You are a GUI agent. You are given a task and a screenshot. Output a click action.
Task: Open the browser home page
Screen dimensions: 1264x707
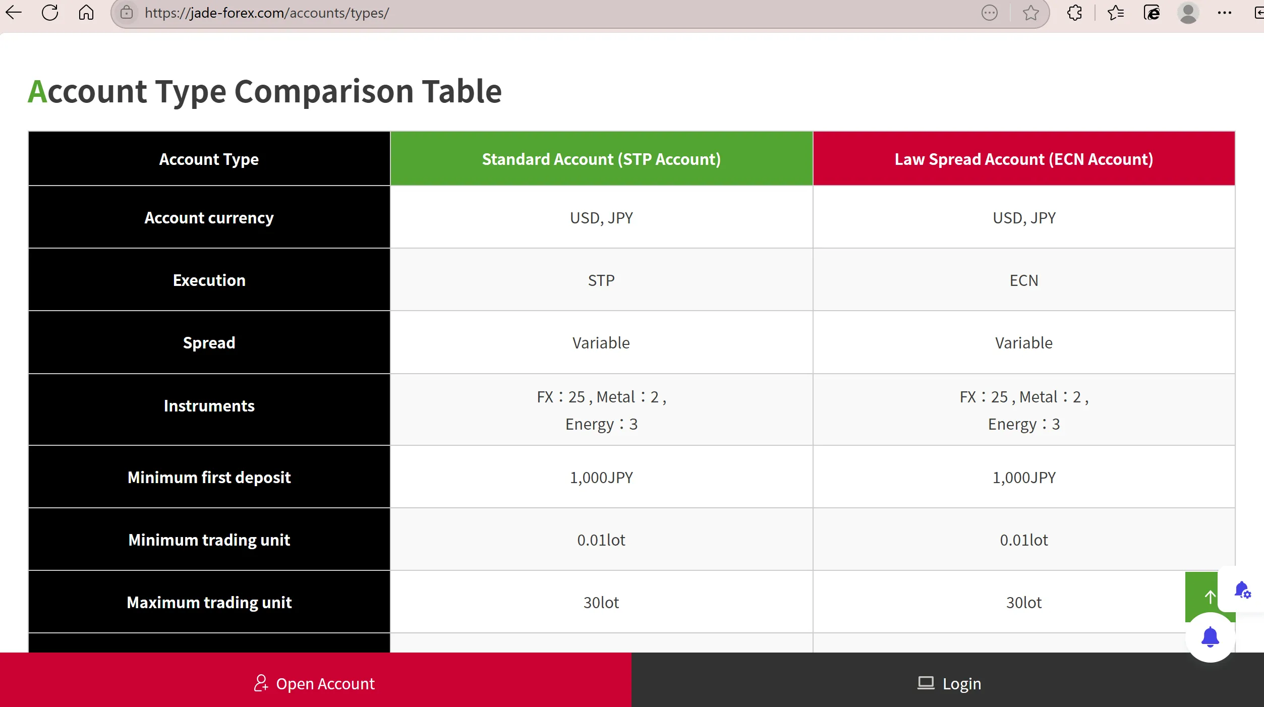coord(86,13)
